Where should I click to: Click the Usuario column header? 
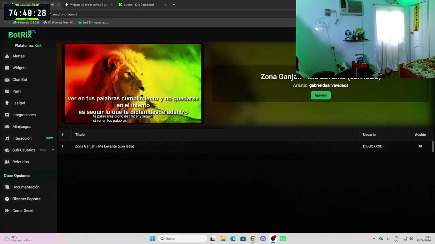coord(369,135)
